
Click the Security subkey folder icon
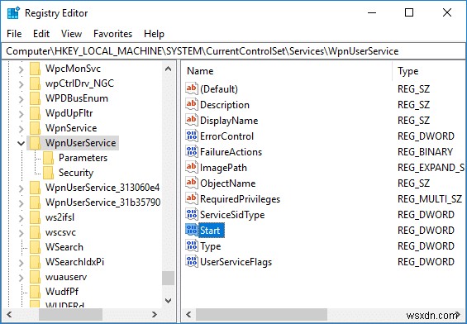tap(48, 173)
